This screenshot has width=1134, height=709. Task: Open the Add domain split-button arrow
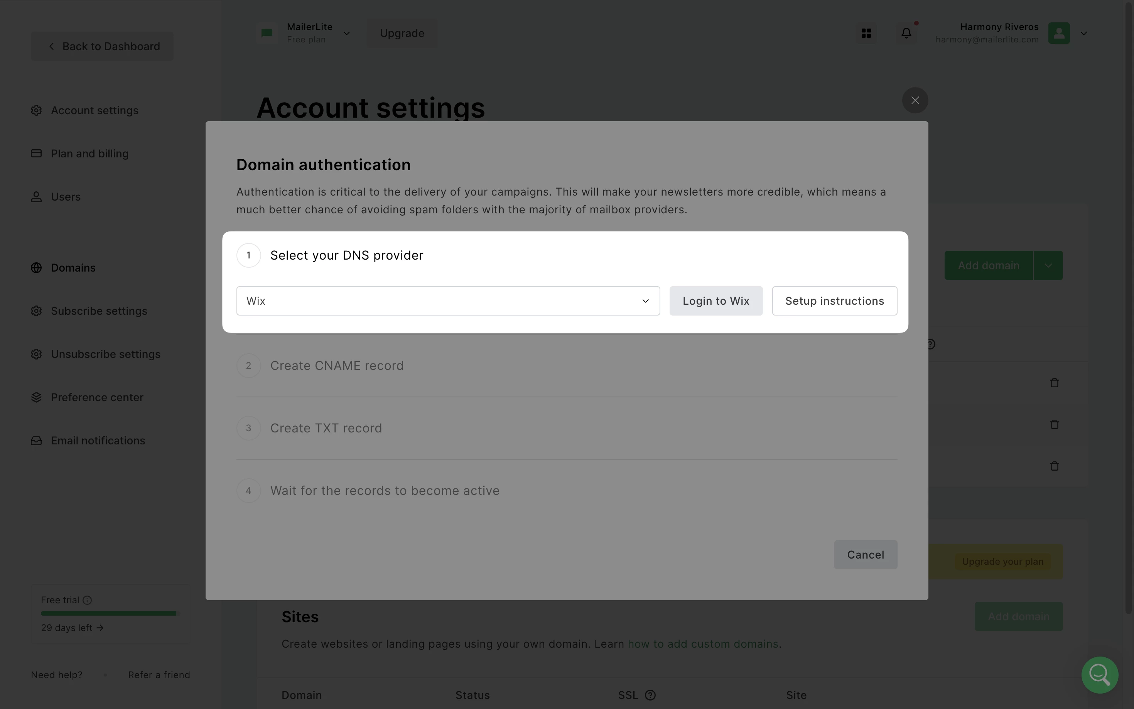click(1048, 265)
